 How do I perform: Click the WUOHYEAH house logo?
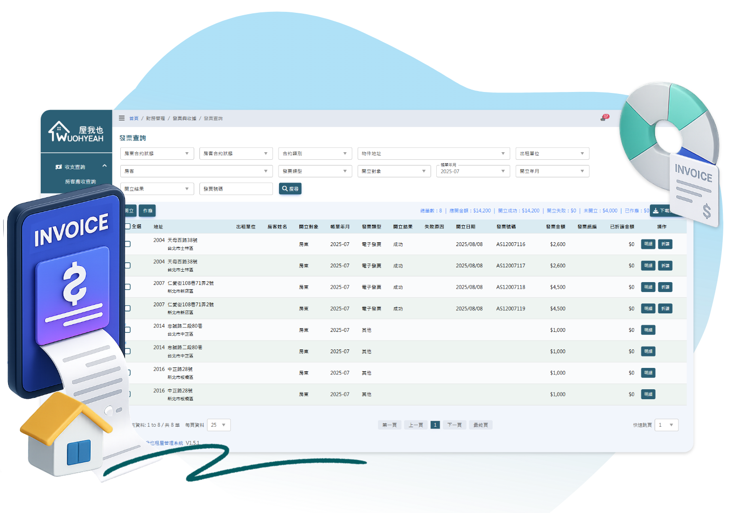(x=76, y=132)
